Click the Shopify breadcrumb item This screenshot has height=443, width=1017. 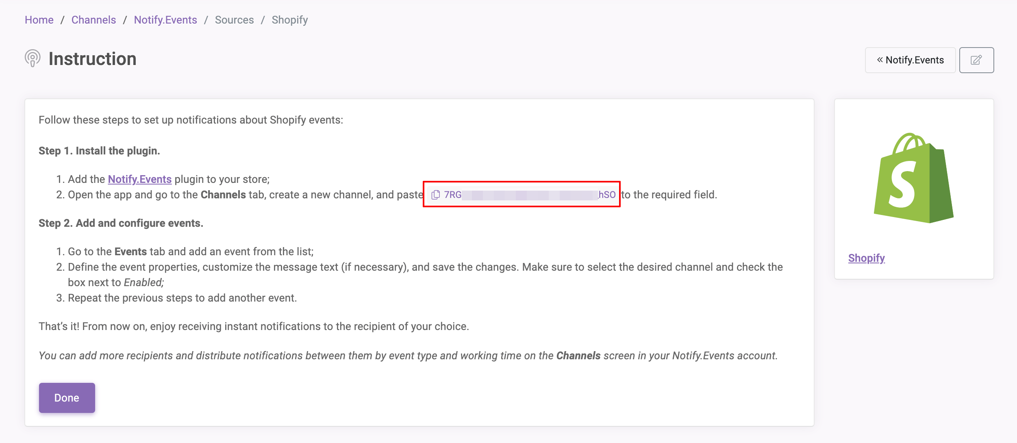(x=290, y=20)
